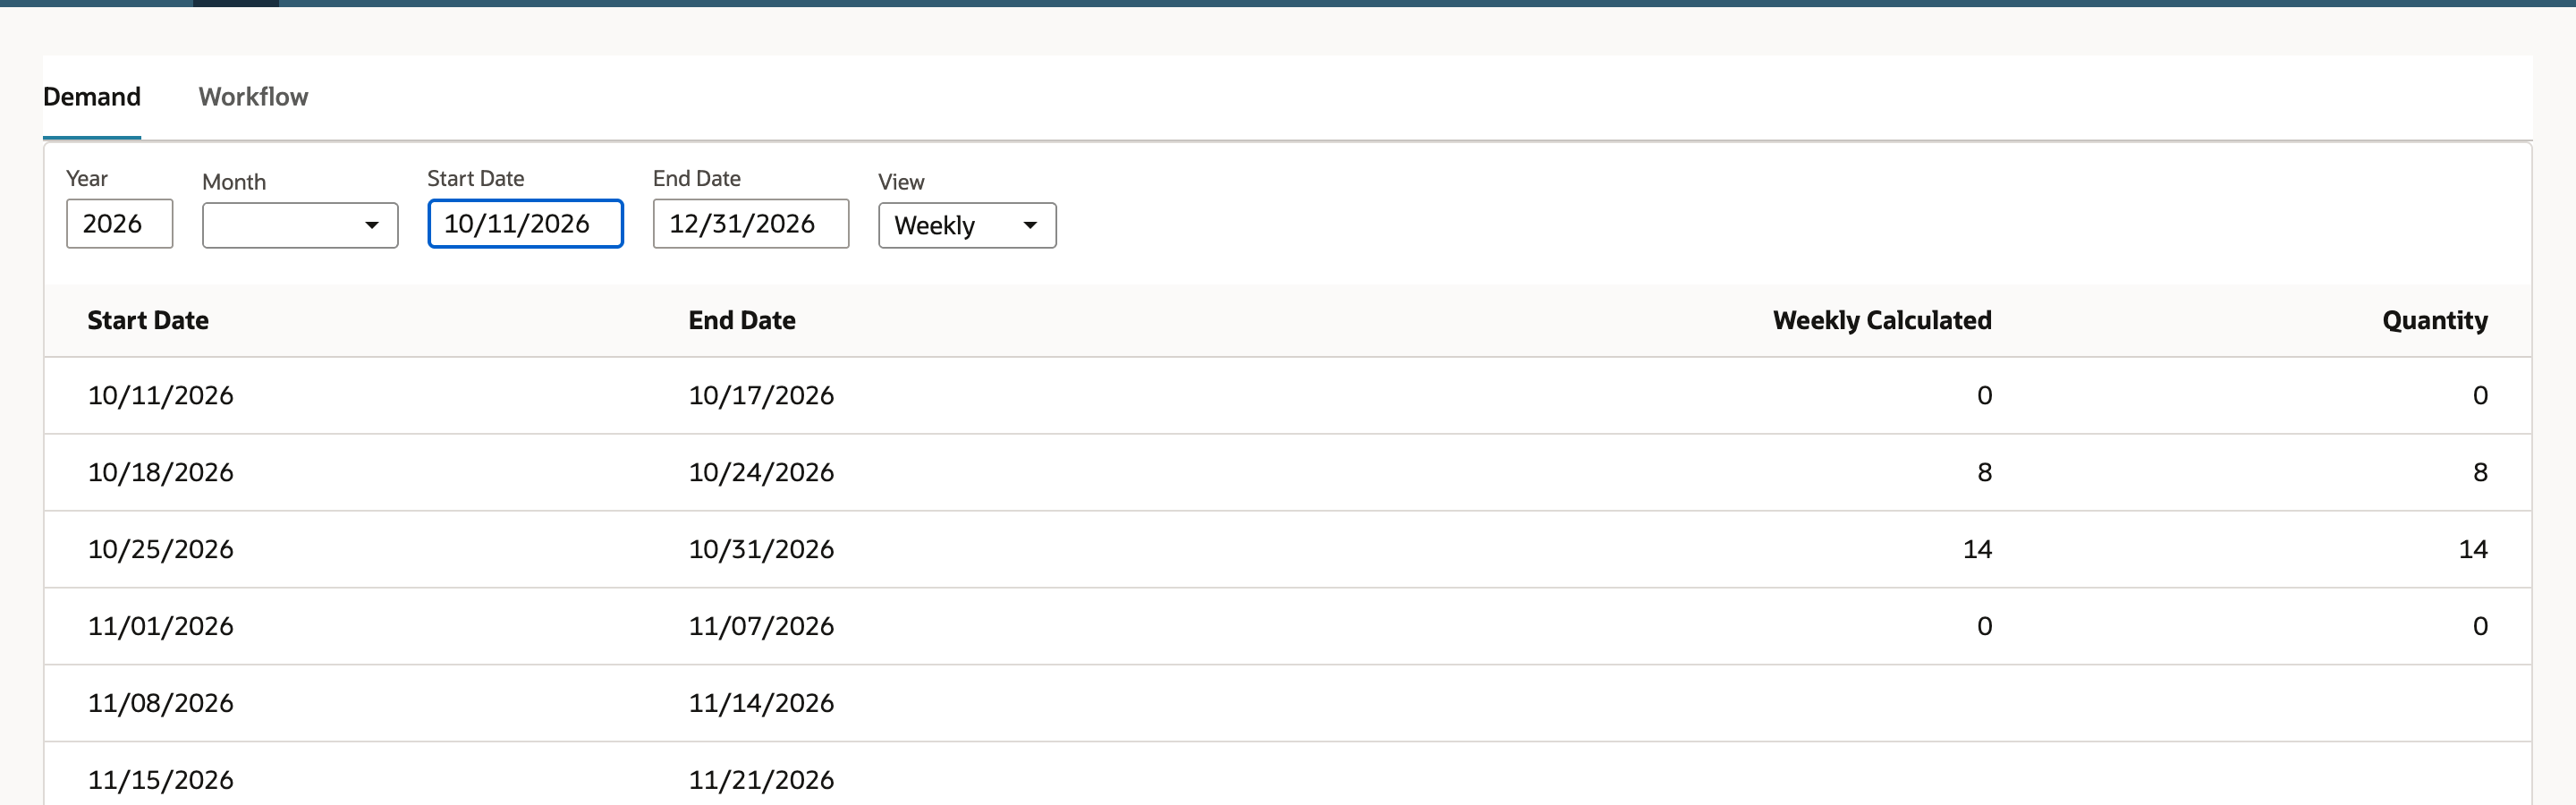Screen dimensions: 2576x805
Task: Click Quantity value 0 in 11/01/2026 row
Action: [x=2480, y=627]
